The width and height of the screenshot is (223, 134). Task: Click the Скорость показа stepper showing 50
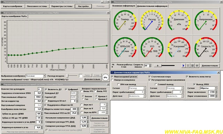(148, 66)
